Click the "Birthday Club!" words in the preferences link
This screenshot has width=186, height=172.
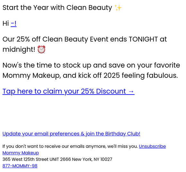tap(123, 134)
